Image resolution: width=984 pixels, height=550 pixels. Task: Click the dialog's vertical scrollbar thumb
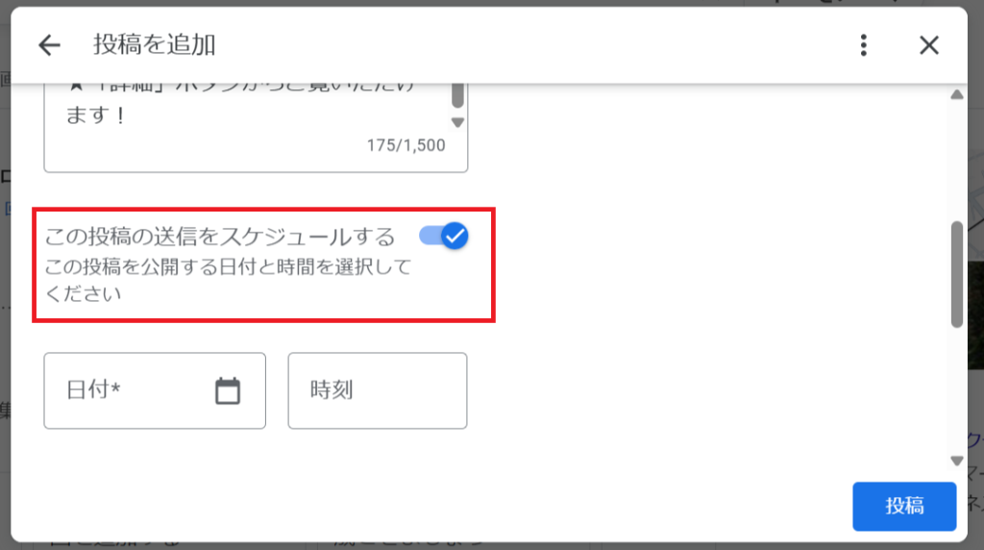coord(957,274)
